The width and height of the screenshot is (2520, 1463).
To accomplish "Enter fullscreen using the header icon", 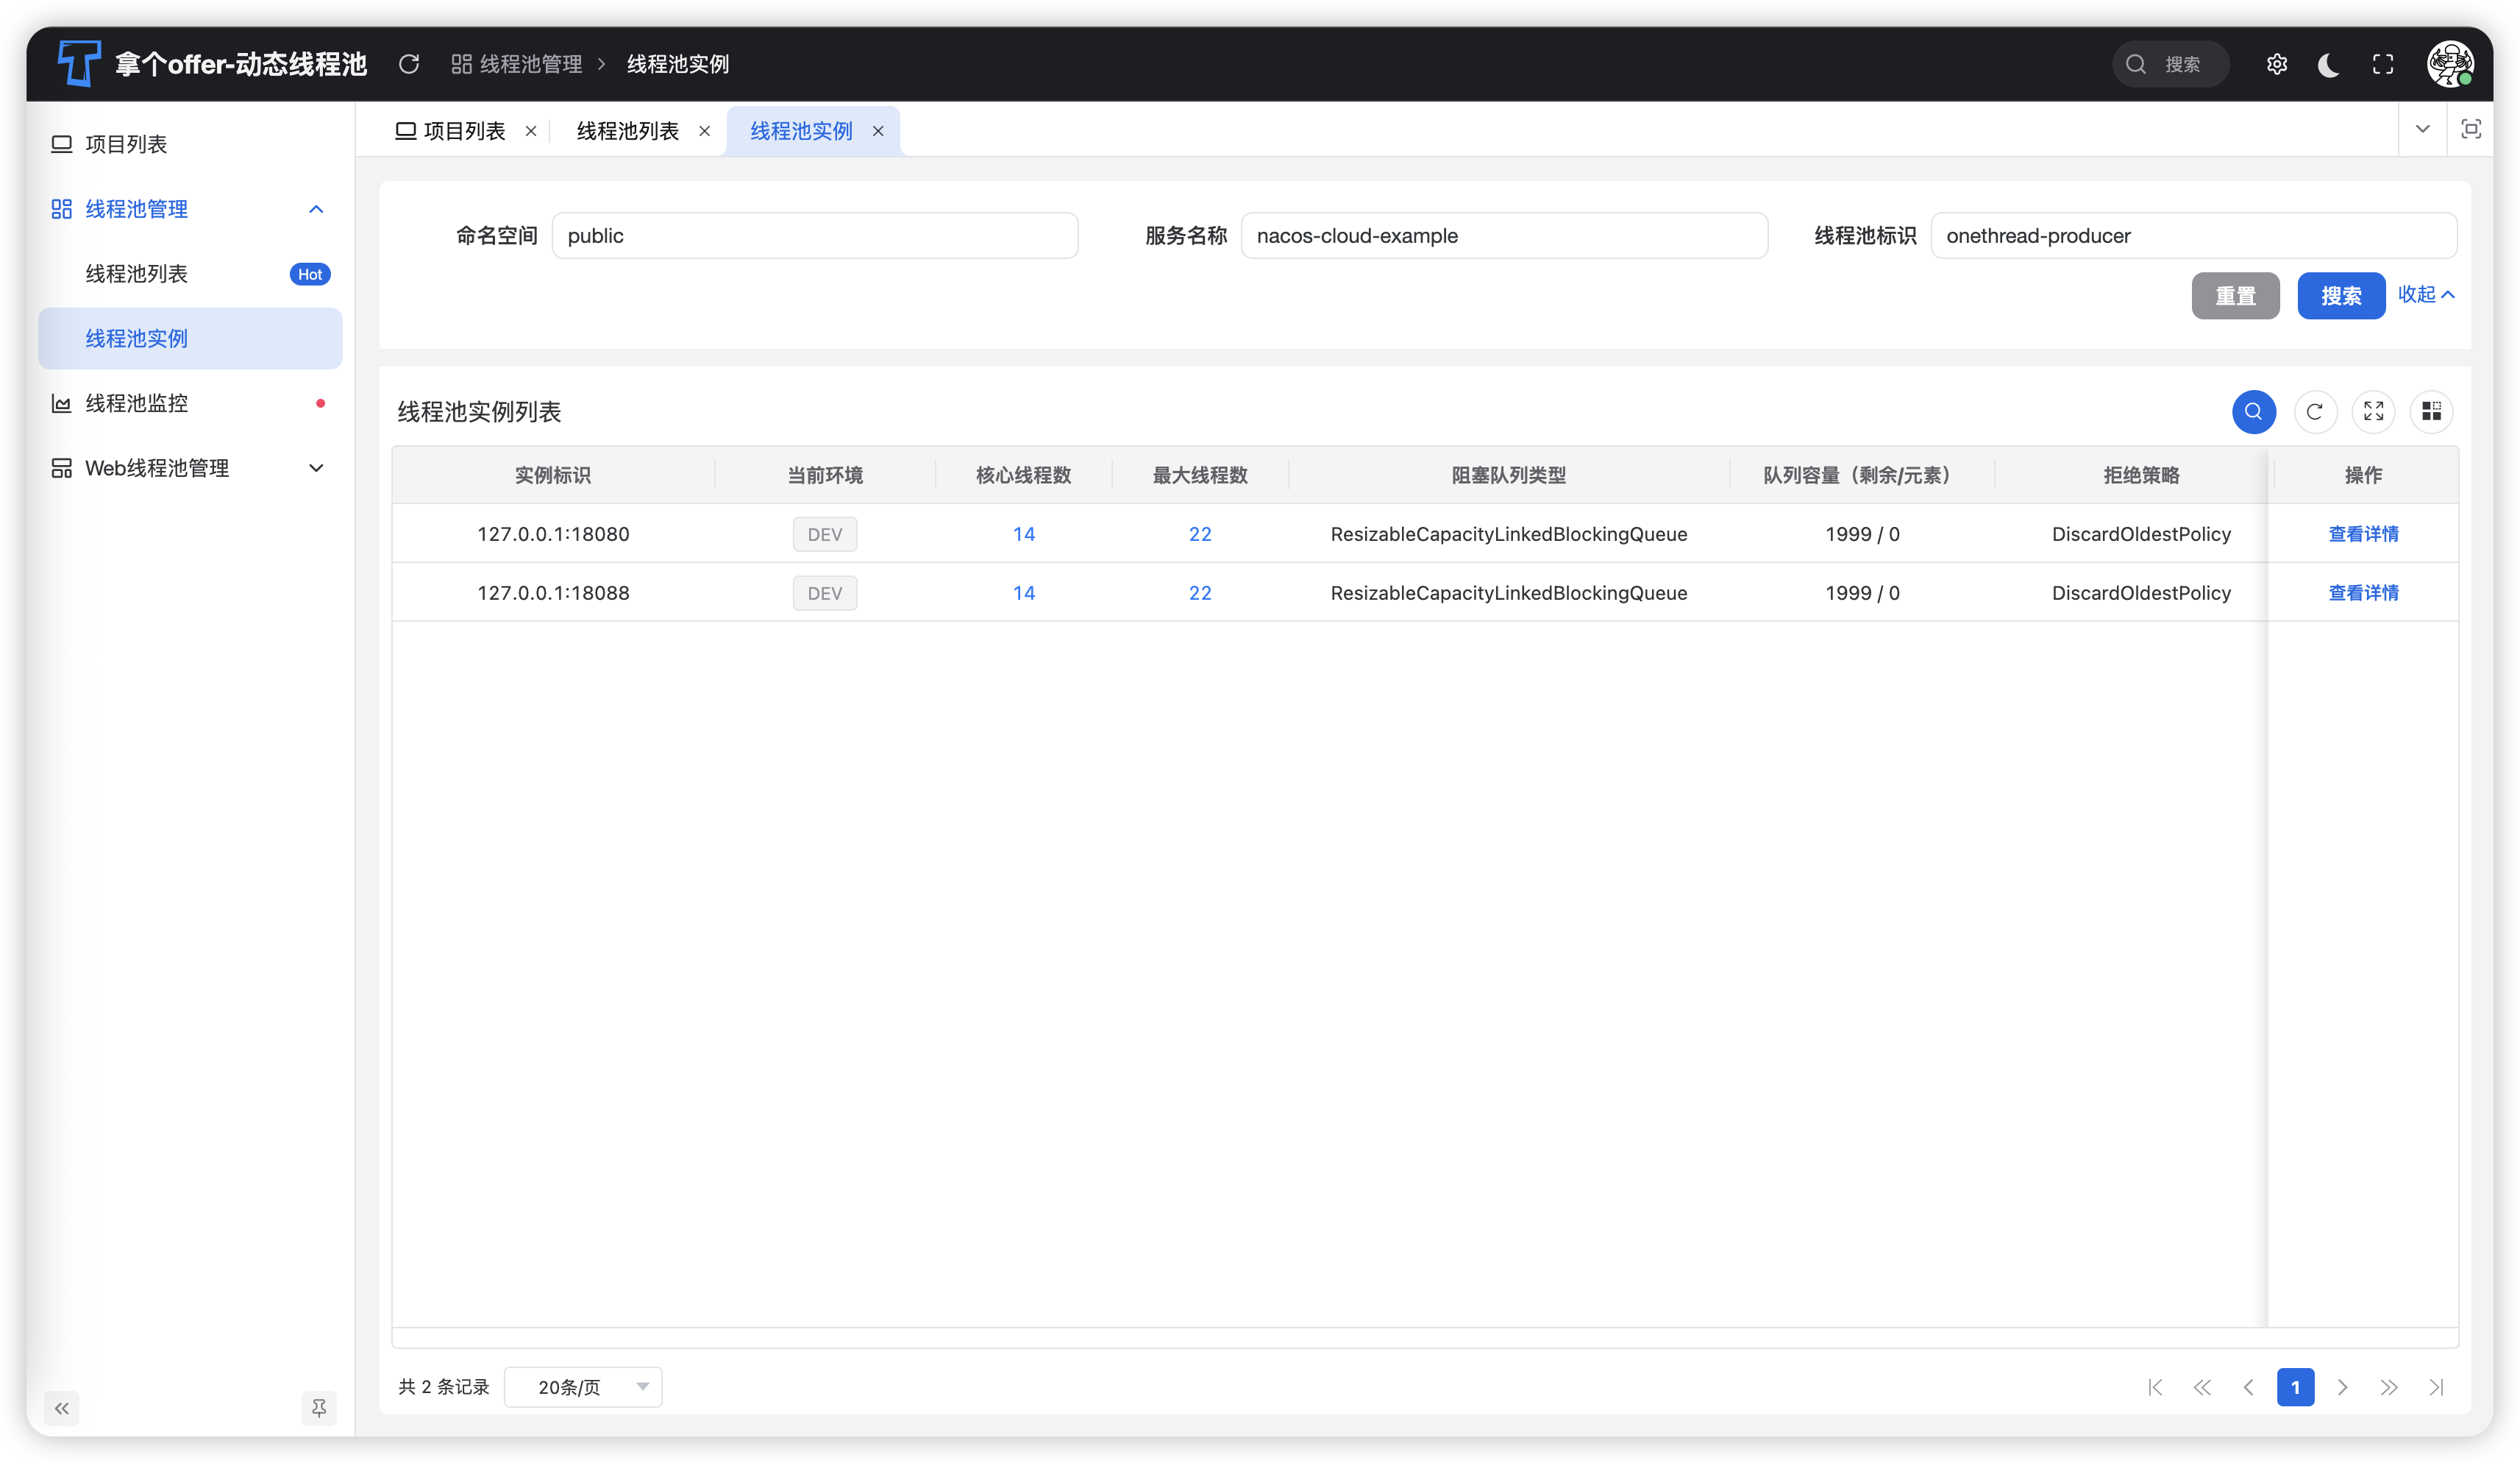I will 2383,64.
